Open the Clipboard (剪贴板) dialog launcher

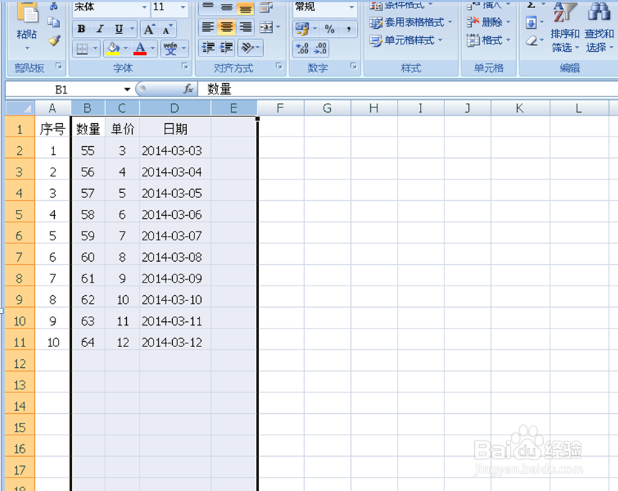[59, 66]
